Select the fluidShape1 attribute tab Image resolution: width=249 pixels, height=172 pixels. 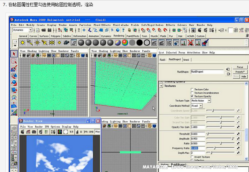click(175, 59)
